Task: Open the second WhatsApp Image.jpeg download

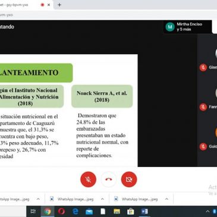Action: pyautogui.click(x=76, y=199)
